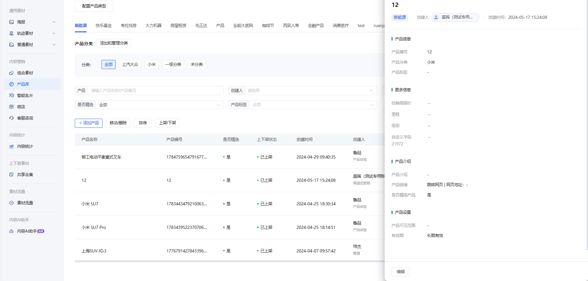This screenshot has width=588, height=281.
Task: Expand the 海报 submenu chevron
Action: coord(54,22)
